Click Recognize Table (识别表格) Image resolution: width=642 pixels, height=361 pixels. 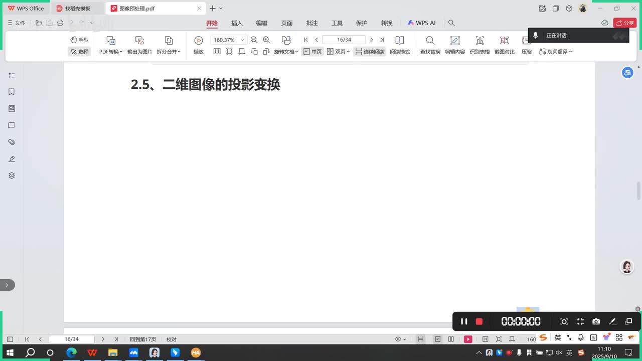coord(479,45)
